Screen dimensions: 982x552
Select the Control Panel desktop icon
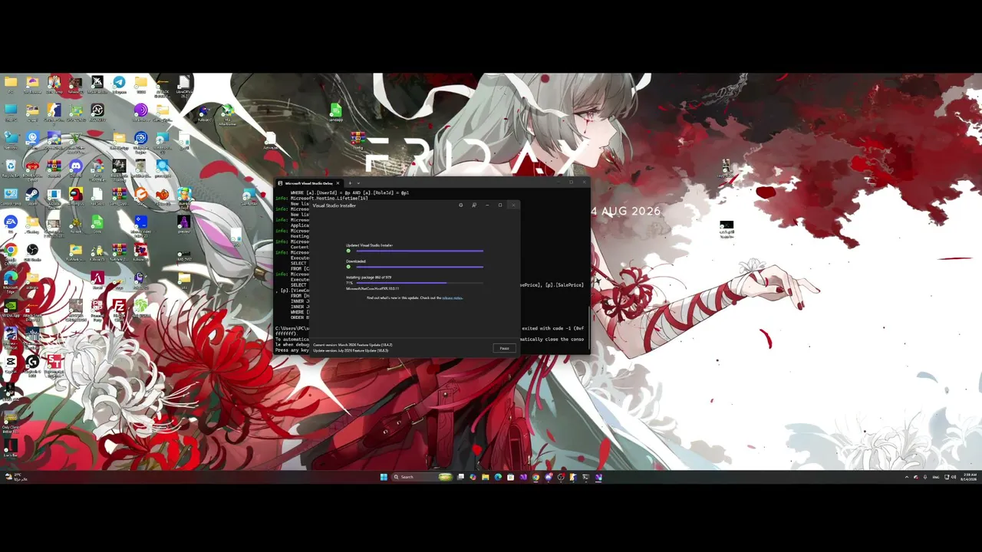(11, 198)
